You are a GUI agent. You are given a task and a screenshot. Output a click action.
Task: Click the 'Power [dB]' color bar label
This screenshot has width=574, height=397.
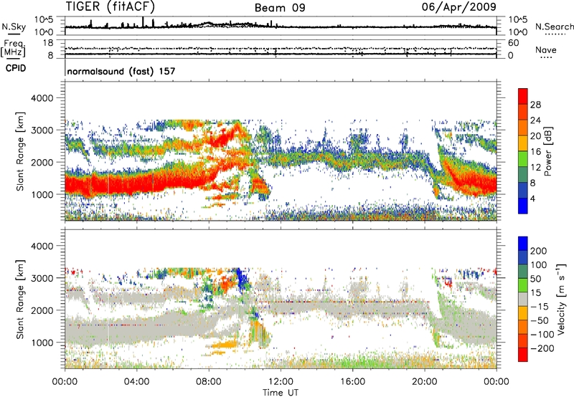pyautogui.click(x=547, y=151)
